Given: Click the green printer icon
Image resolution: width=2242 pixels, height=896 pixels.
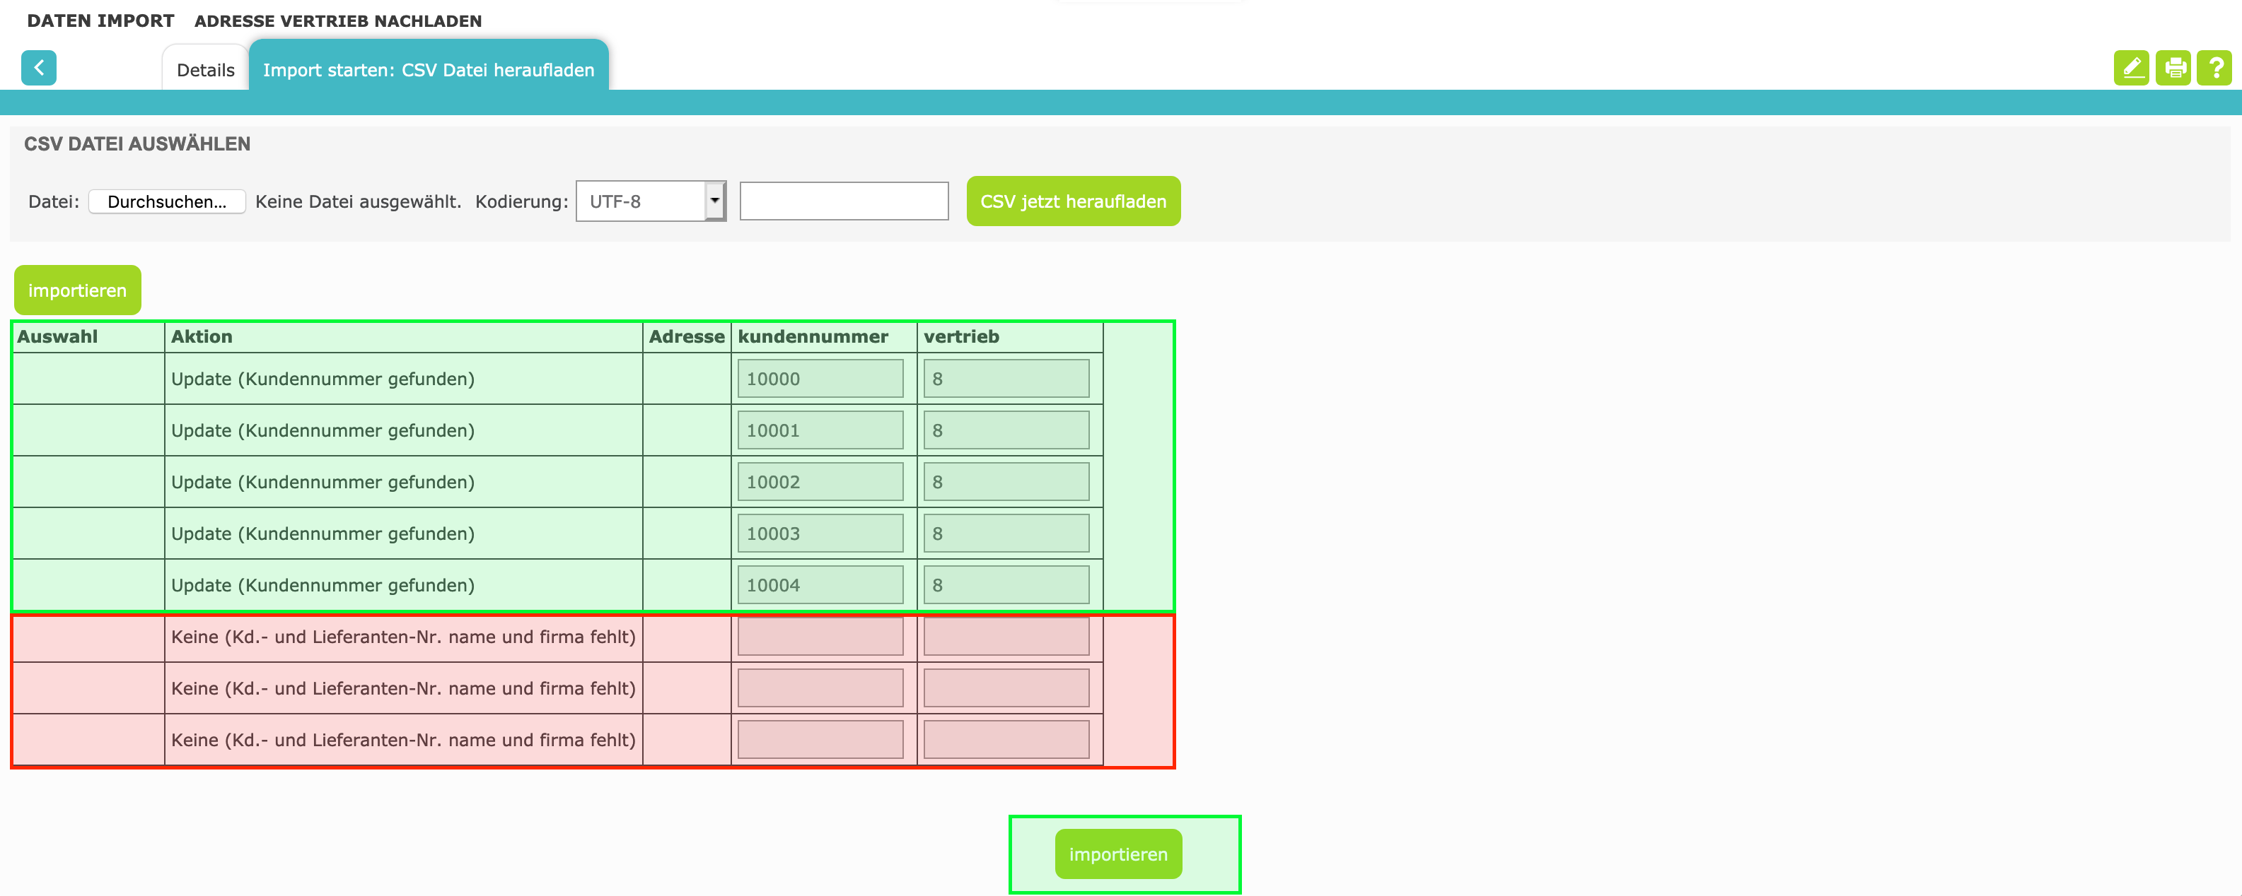Looking at the screenshot, I should (2173, 68).
